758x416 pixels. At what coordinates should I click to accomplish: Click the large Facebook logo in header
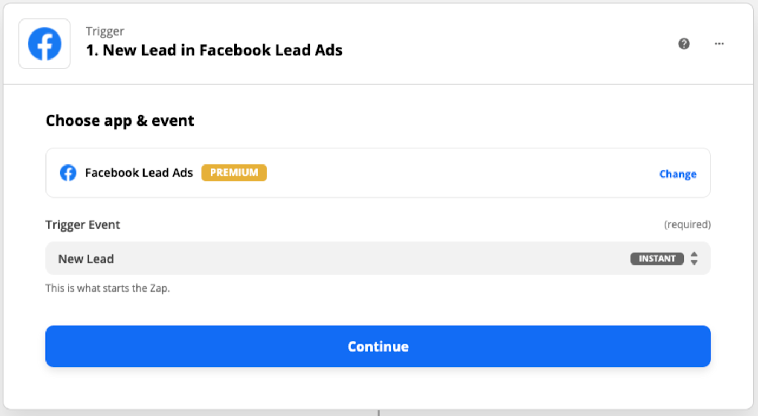click(x=44, y=44)
